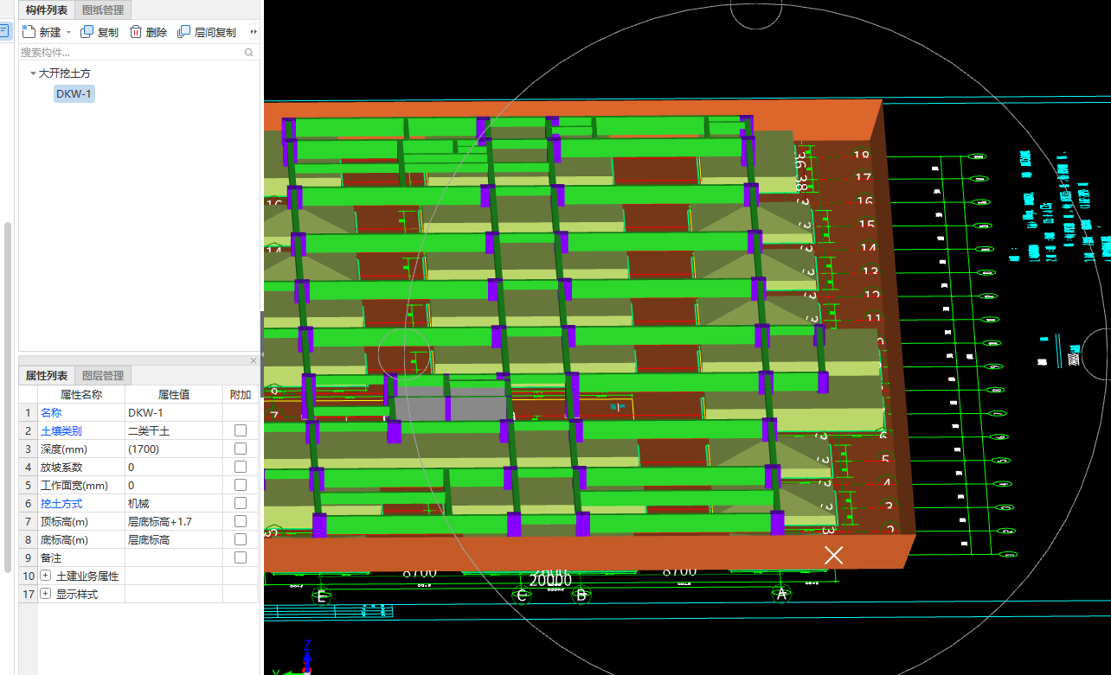Click the axis label E bubble
Viewport: 1111px width, 675px height.
coord(322,595)
